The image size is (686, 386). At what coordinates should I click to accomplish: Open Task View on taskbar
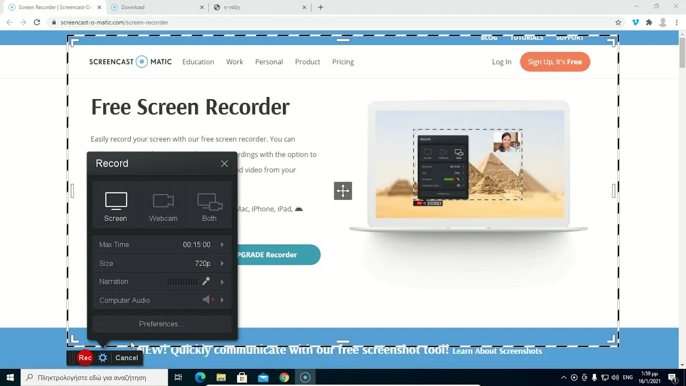pos(178,377)
